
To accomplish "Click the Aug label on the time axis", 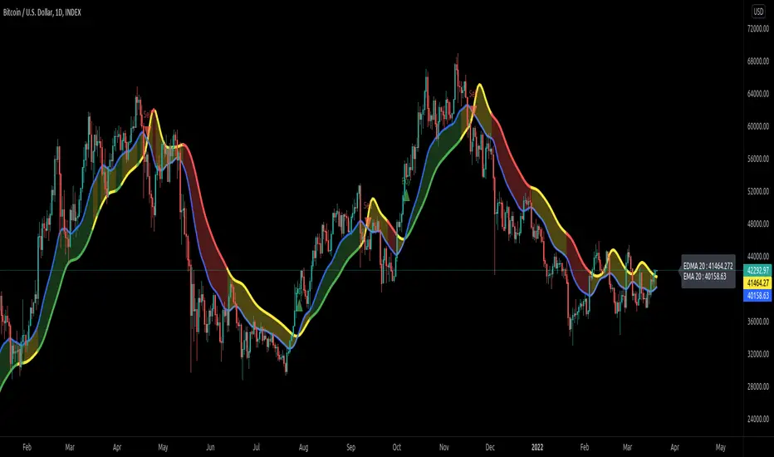I will [x=303, y=447].
